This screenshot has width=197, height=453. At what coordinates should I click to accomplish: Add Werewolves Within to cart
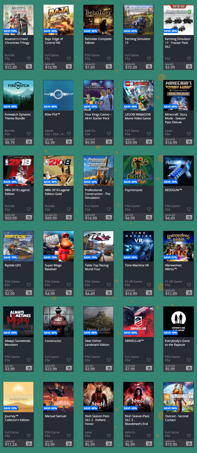pyautogui.click(x=189, y=293)
